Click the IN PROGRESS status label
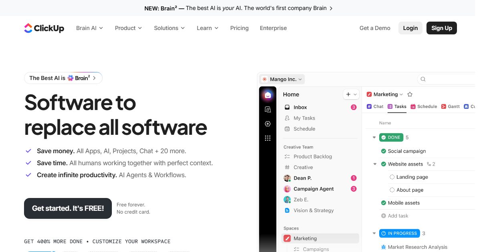This screenshot has width=481, height=252. coord(399,233)
